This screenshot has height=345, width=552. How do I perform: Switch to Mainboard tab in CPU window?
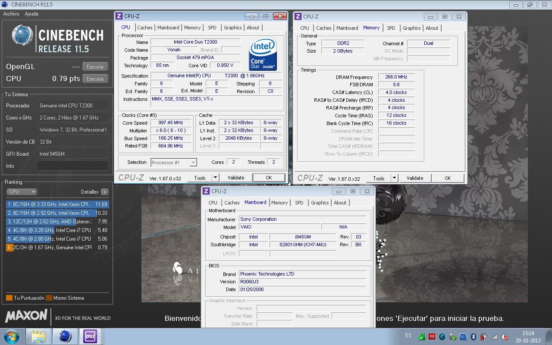[x=168, y=28]
